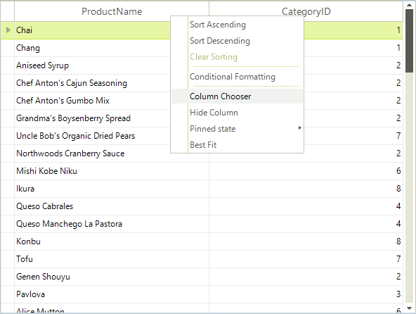The height and width of the screenshot is (314, 416).
Task: Select the Ikura product cell
Action: 112,189
